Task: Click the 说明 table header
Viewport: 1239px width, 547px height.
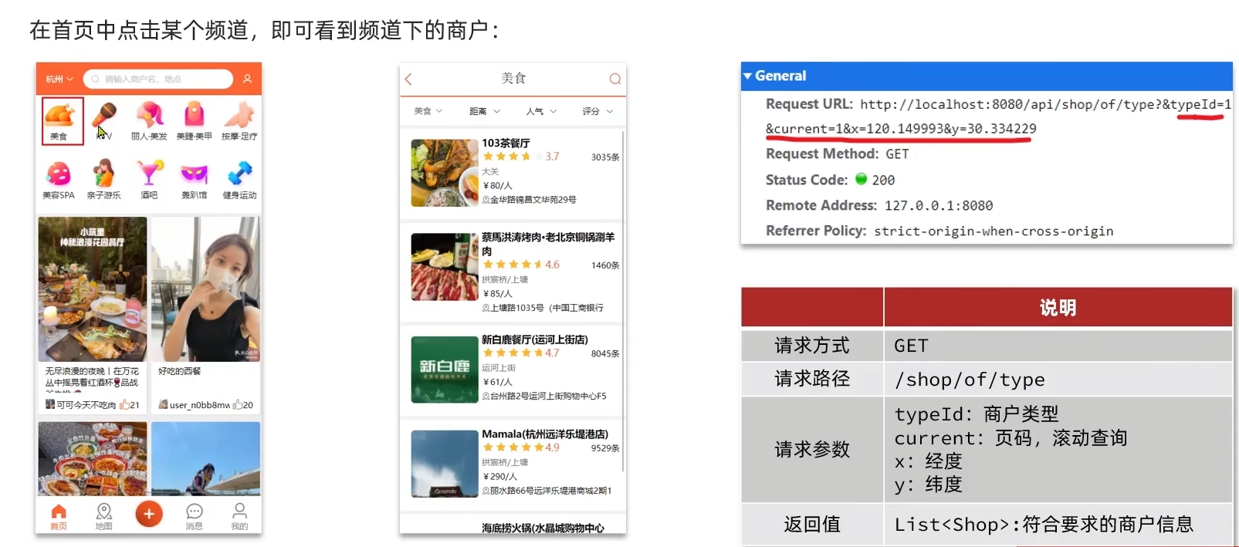Action: [1058, 308]
